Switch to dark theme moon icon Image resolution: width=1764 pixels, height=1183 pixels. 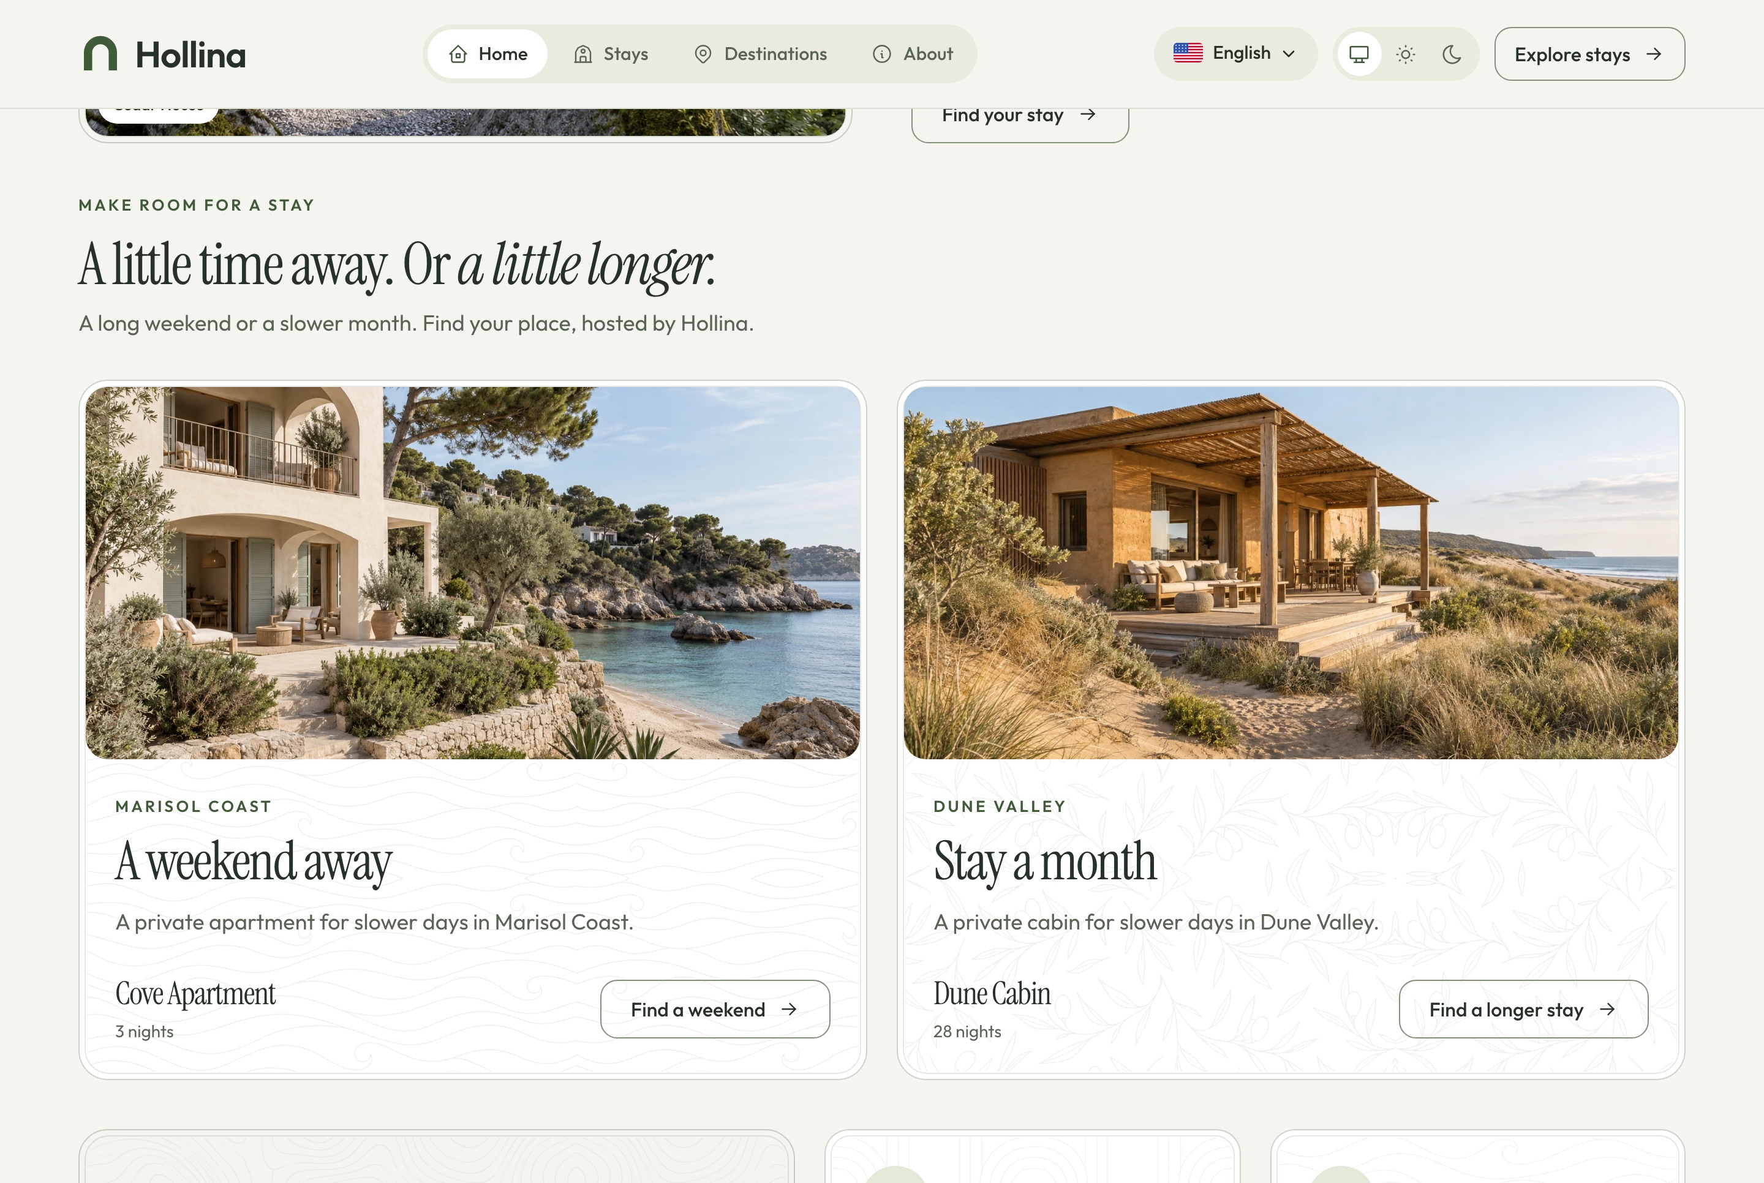(1452, 54)
